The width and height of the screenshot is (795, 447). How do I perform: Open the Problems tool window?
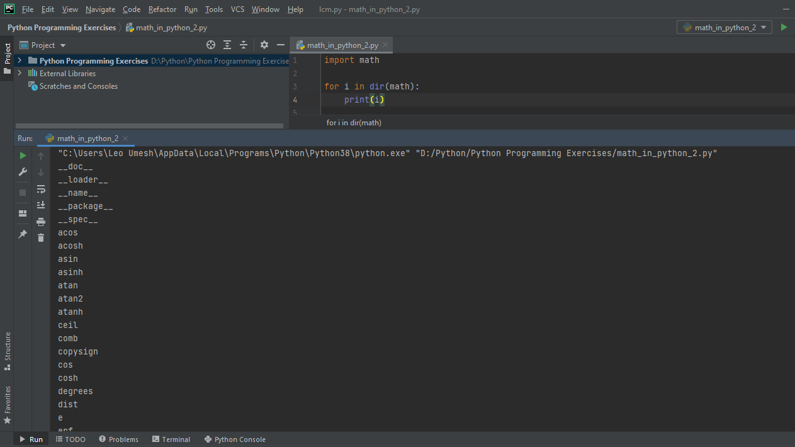(x=118, y=439)
